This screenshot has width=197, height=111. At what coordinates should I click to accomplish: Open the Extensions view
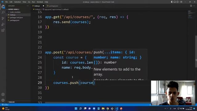3,30
